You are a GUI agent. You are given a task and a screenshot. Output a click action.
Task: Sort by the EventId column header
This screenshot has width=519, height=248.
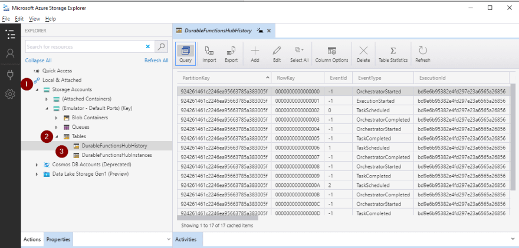coord(339,78)
